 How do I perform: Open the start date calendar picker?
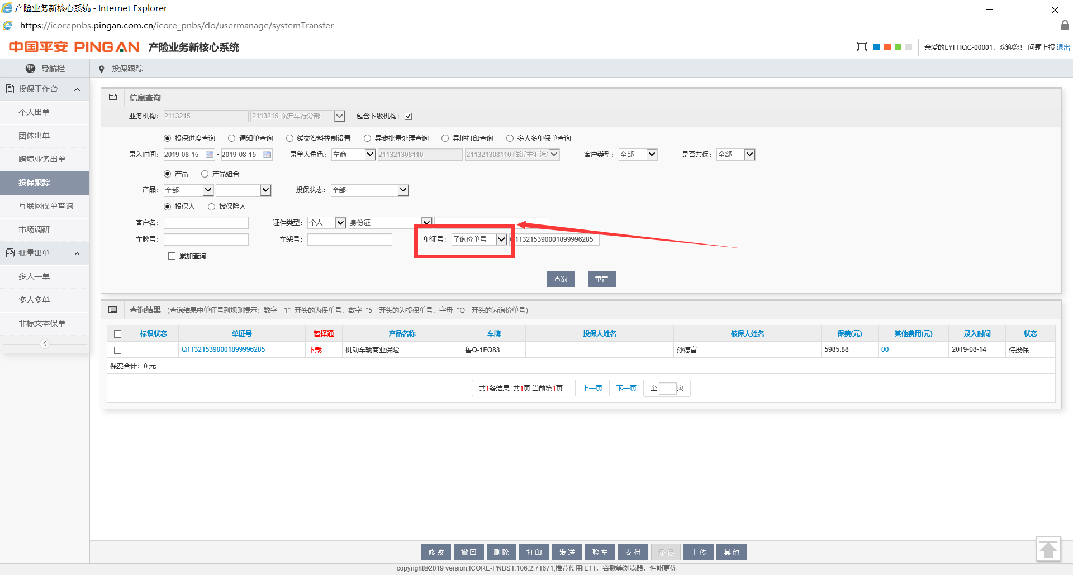click(x=210, y=155)
